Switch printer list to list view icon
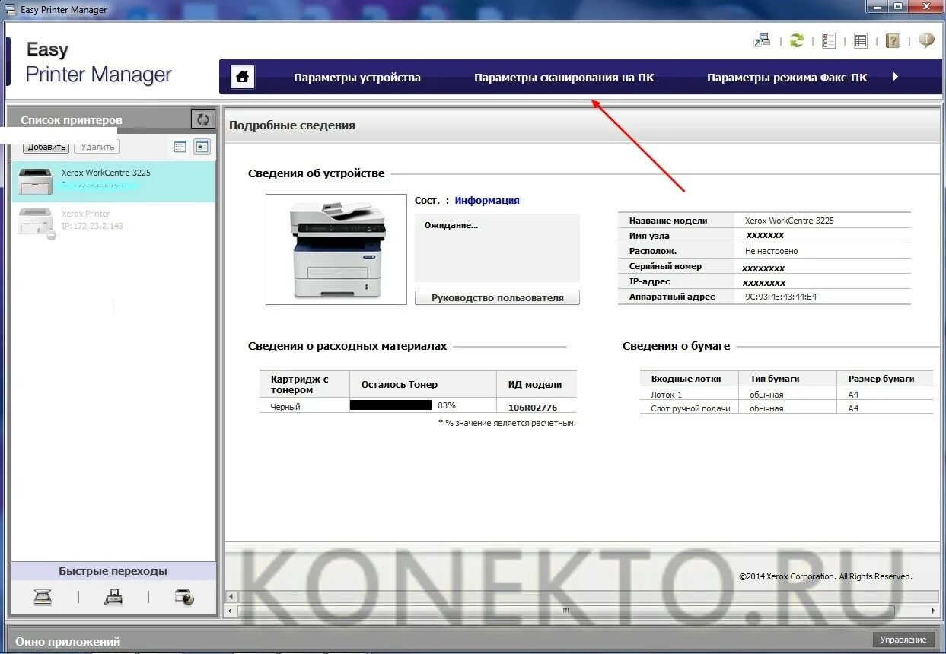 [x=180, y=147]
